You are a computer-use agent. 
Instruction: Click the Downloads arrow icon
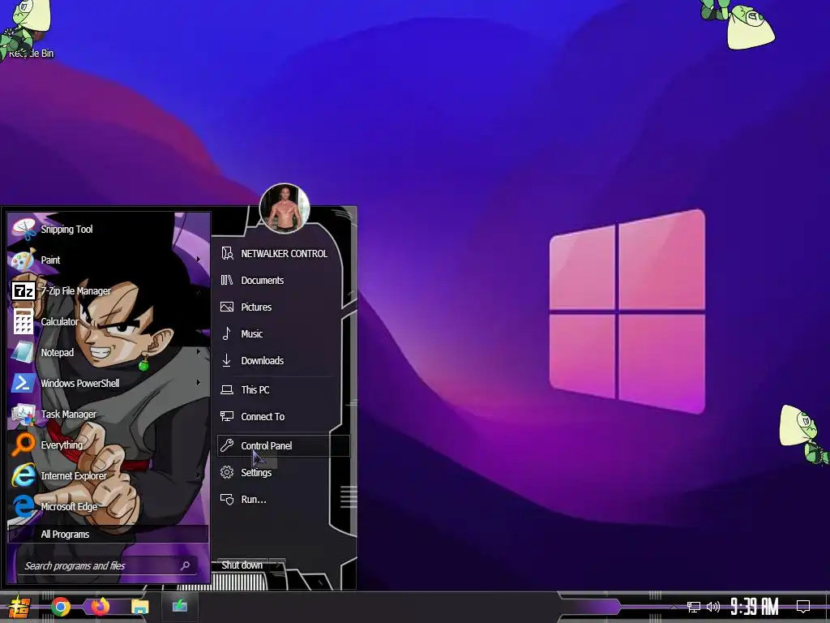[x=227, y=360]
